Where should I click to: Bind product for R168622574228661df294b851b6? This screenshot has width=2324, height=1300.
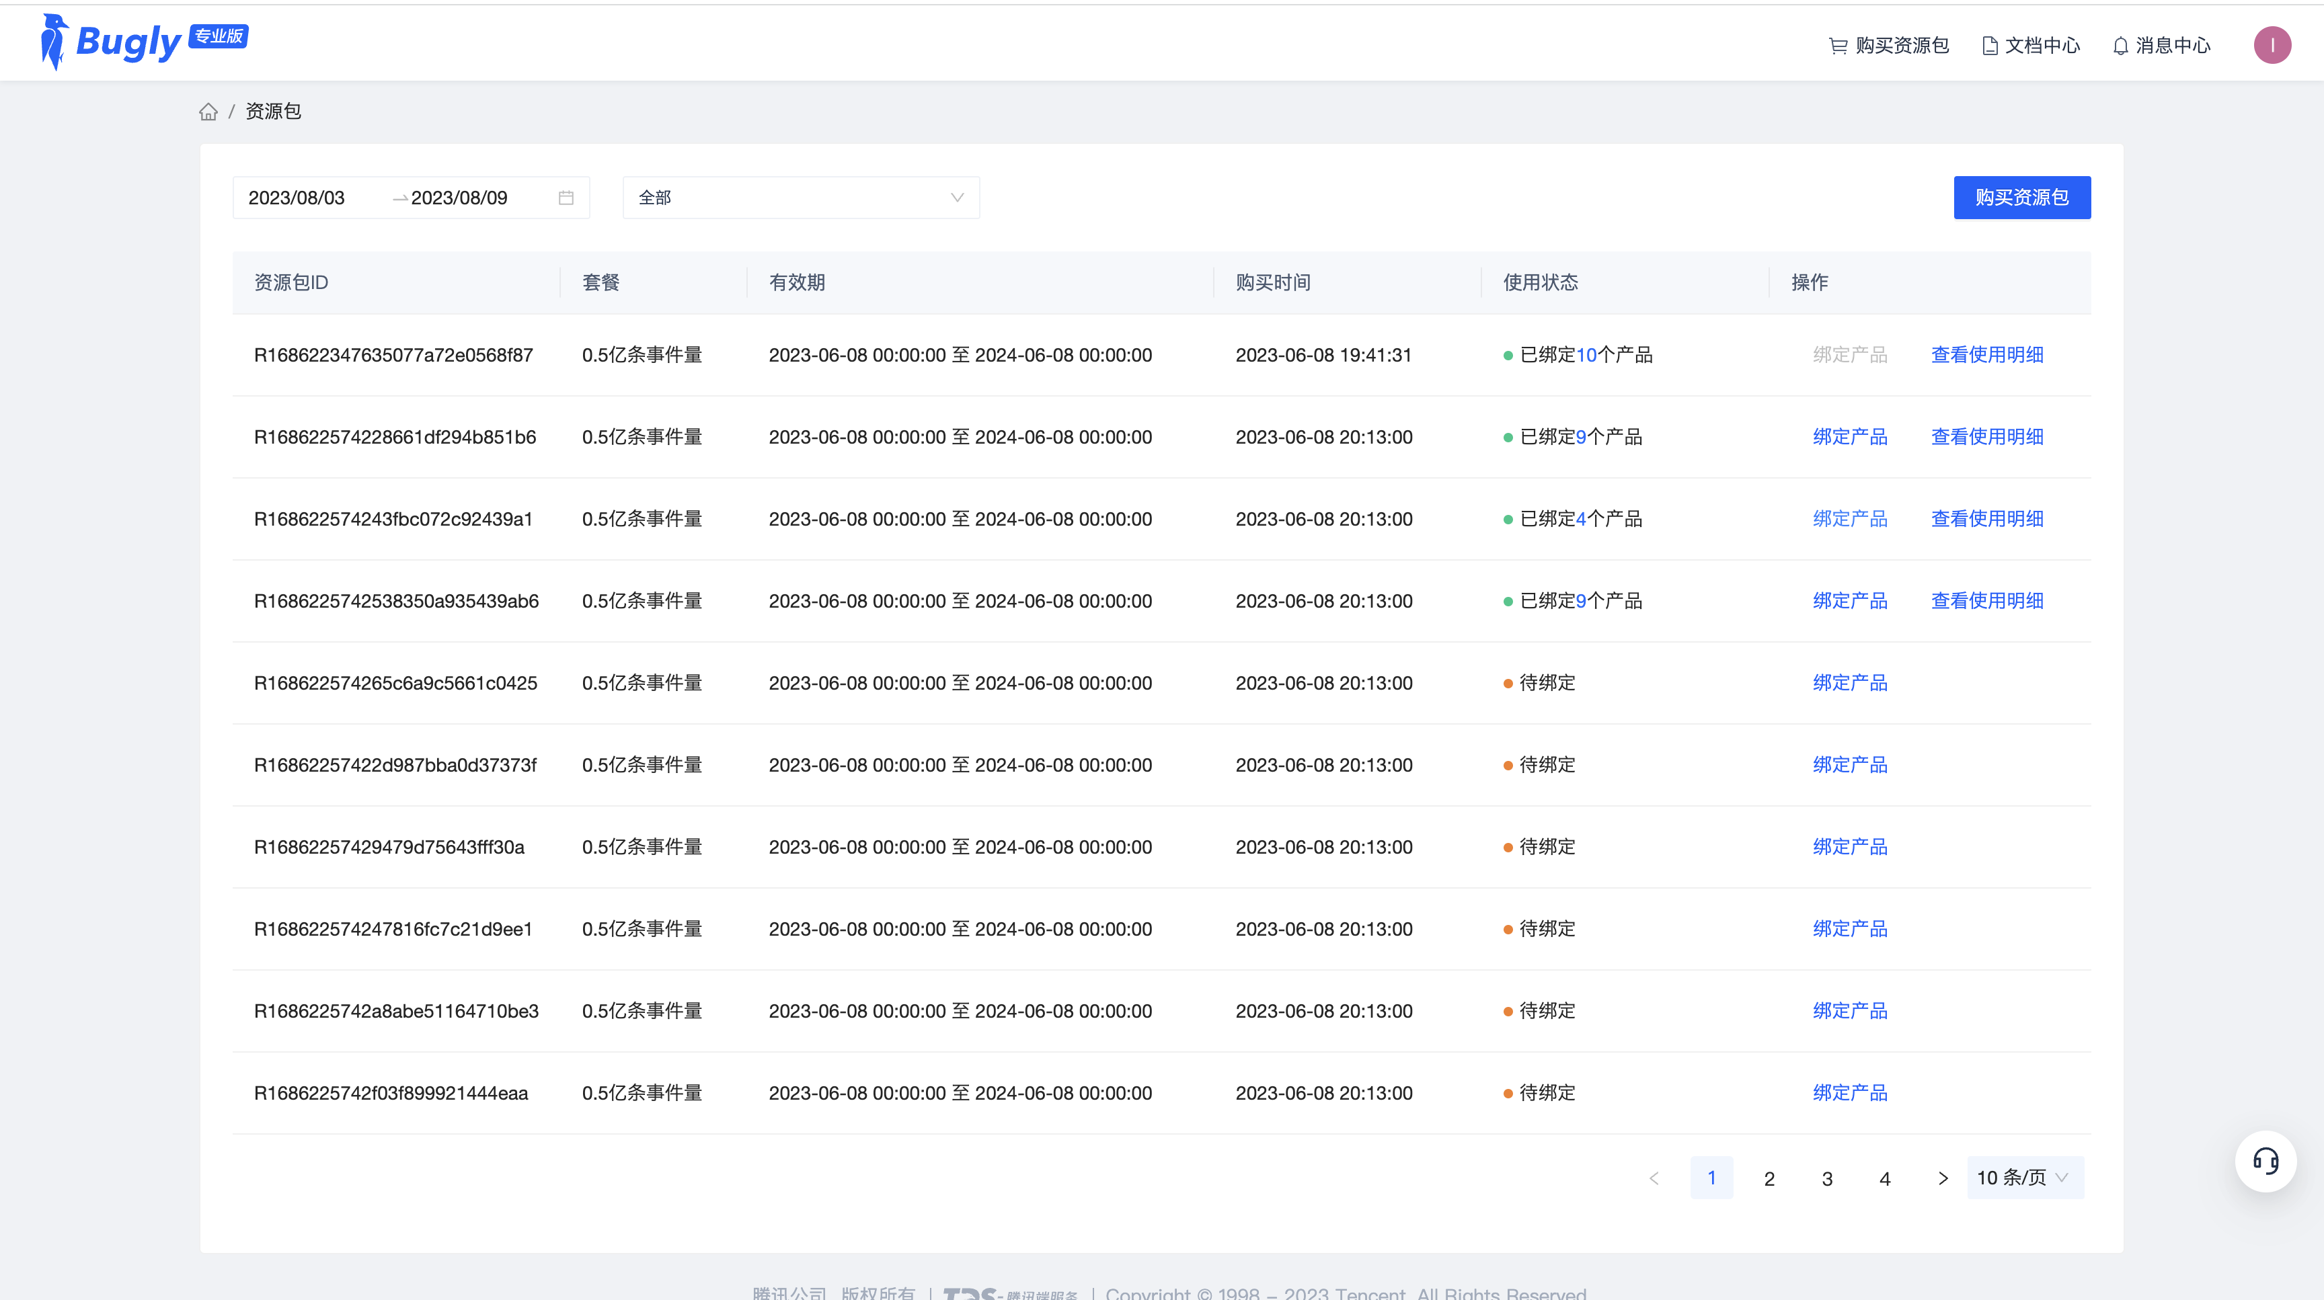[1849, 437]
